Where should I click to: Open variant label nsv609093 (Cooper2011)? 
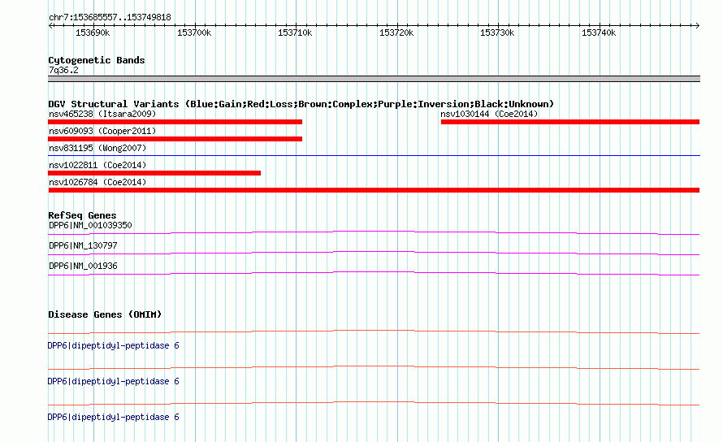pos(102,131)
